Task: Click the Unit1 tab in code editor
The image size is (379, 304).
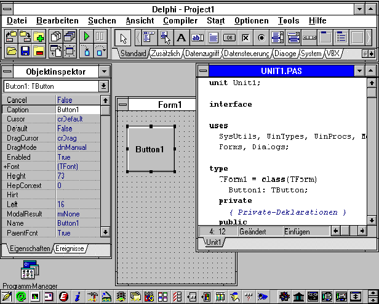Action: point(213,242)
